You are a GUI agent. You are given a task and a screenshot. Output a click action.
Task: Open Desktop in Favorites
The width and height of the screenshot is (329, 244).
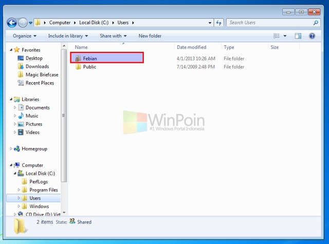coord(34,58)
